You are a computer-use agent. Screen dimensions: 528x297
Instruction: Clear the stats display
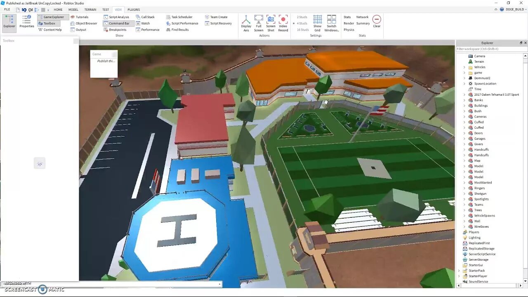tap(377, 21)
